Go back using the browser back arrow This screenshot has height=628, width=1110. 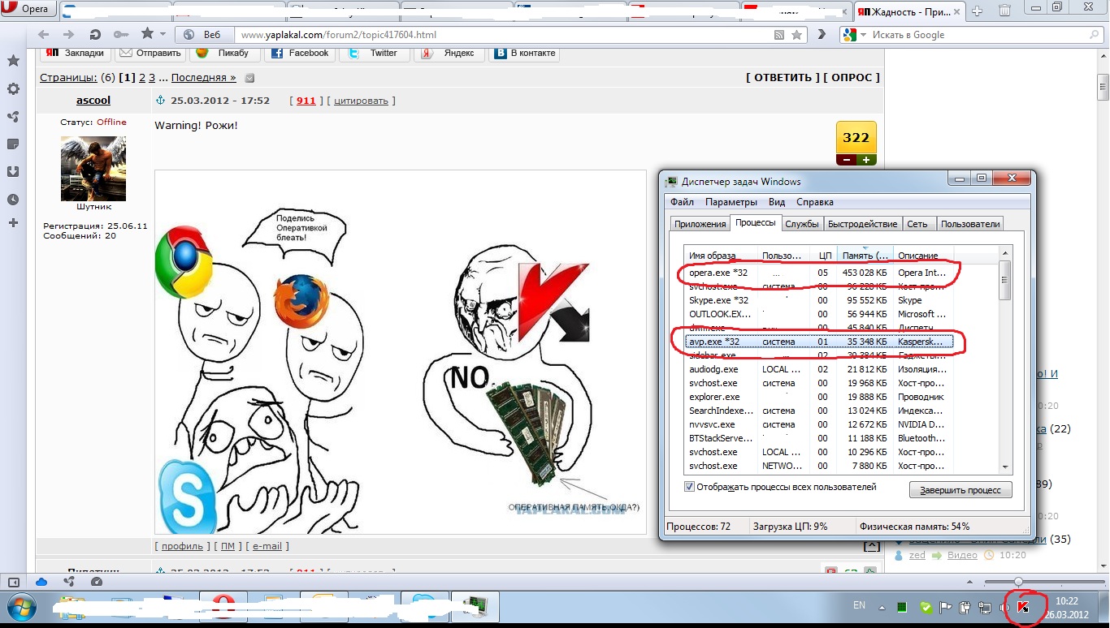(44, 35)
